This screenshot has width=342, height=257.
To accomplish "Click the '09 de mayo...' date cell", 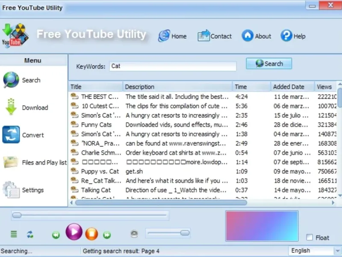I will point(292,171).
